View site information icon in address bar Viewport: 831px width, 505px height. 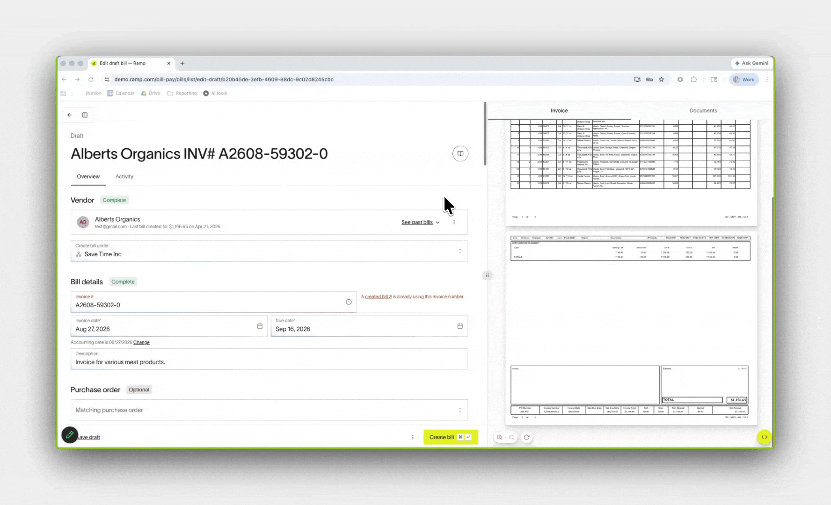click(x=107, y=79)
